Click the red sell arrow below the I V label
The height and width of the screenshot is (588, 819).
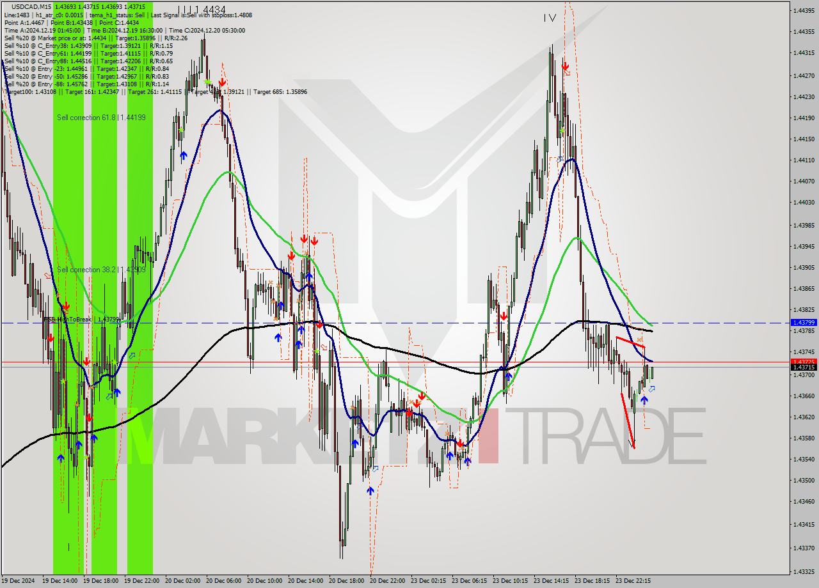[565, 66]
